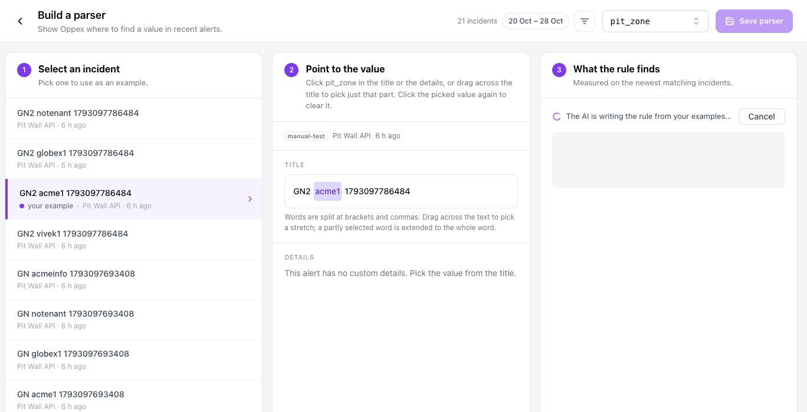Select incident GN acmeinfo 1793097693408

[x=133, y=279]
